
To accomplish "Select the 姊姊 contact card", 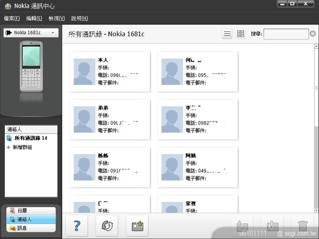I will pos(110,167).
